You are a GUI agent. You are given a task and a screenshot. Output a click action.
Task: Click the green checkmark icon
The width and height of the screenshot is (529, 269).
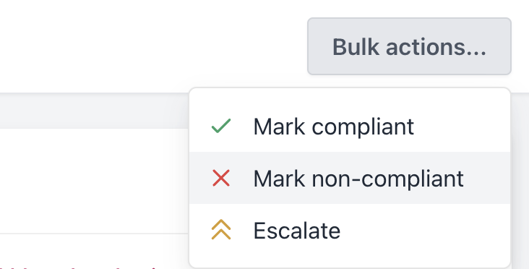pos(221,126)
